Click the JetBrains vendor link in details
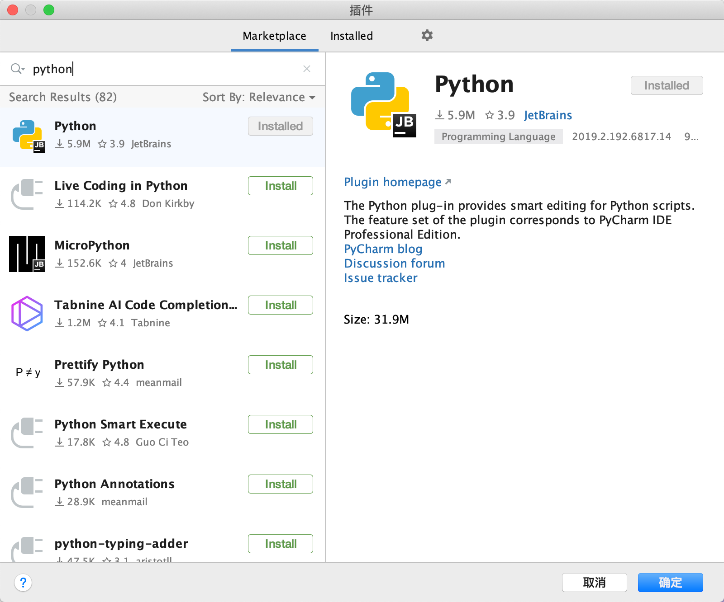The width and height of the screenshot is (724, 602). click(548, 115)
